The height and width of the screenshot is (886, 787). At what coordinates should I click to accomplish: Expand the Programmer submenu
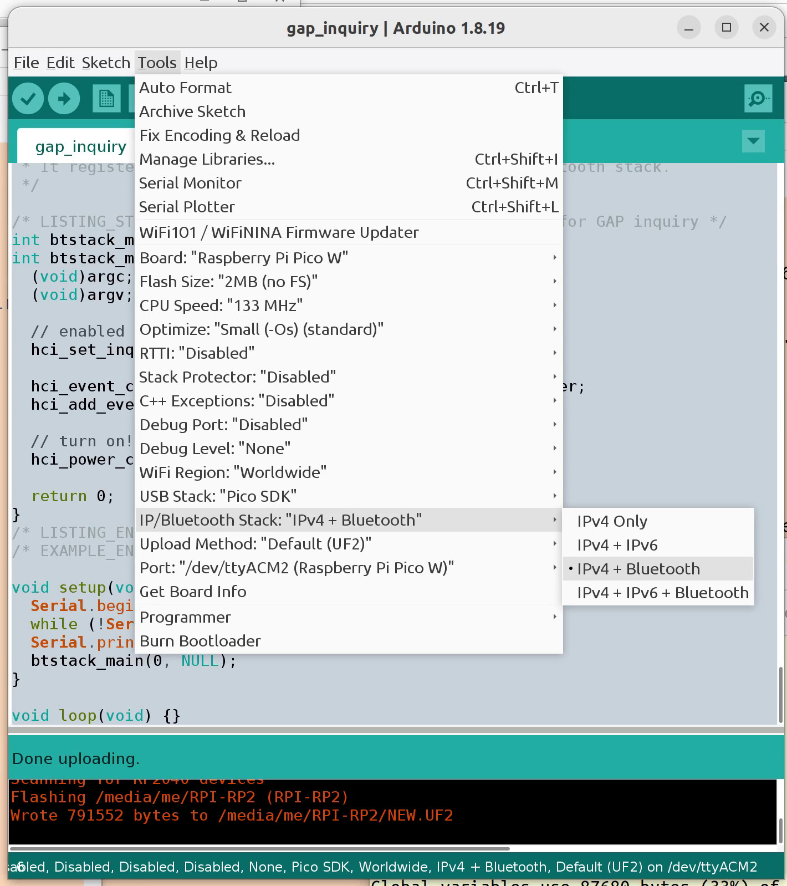click(x=349, y=617)
